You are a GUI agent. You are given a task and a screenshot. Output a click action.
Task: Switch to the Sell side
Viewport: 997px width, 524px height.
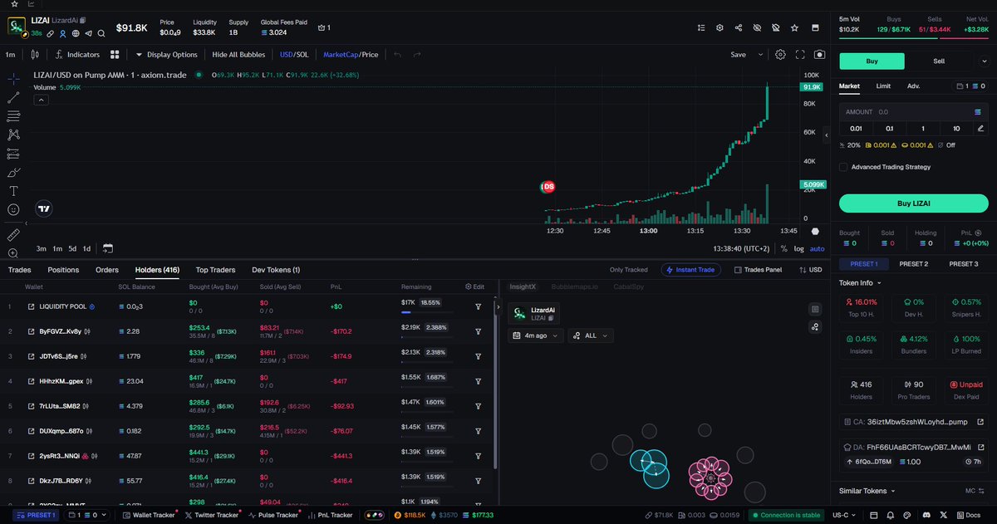[x=939, y=61]
